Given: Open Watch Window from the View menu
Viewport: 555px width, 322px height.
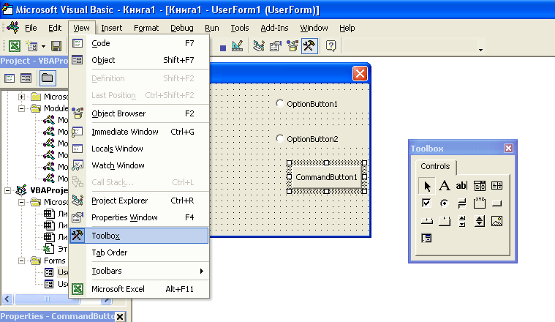Looking at the screenshot, I should click(140, 165).
